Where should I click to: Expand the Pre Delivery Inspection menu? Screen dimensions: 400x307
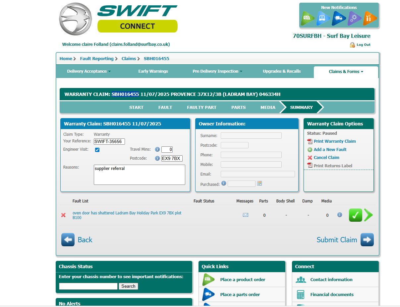[217, 71]
